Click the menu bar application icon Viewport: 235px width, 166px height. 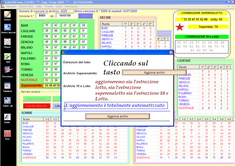coord(3,7)
